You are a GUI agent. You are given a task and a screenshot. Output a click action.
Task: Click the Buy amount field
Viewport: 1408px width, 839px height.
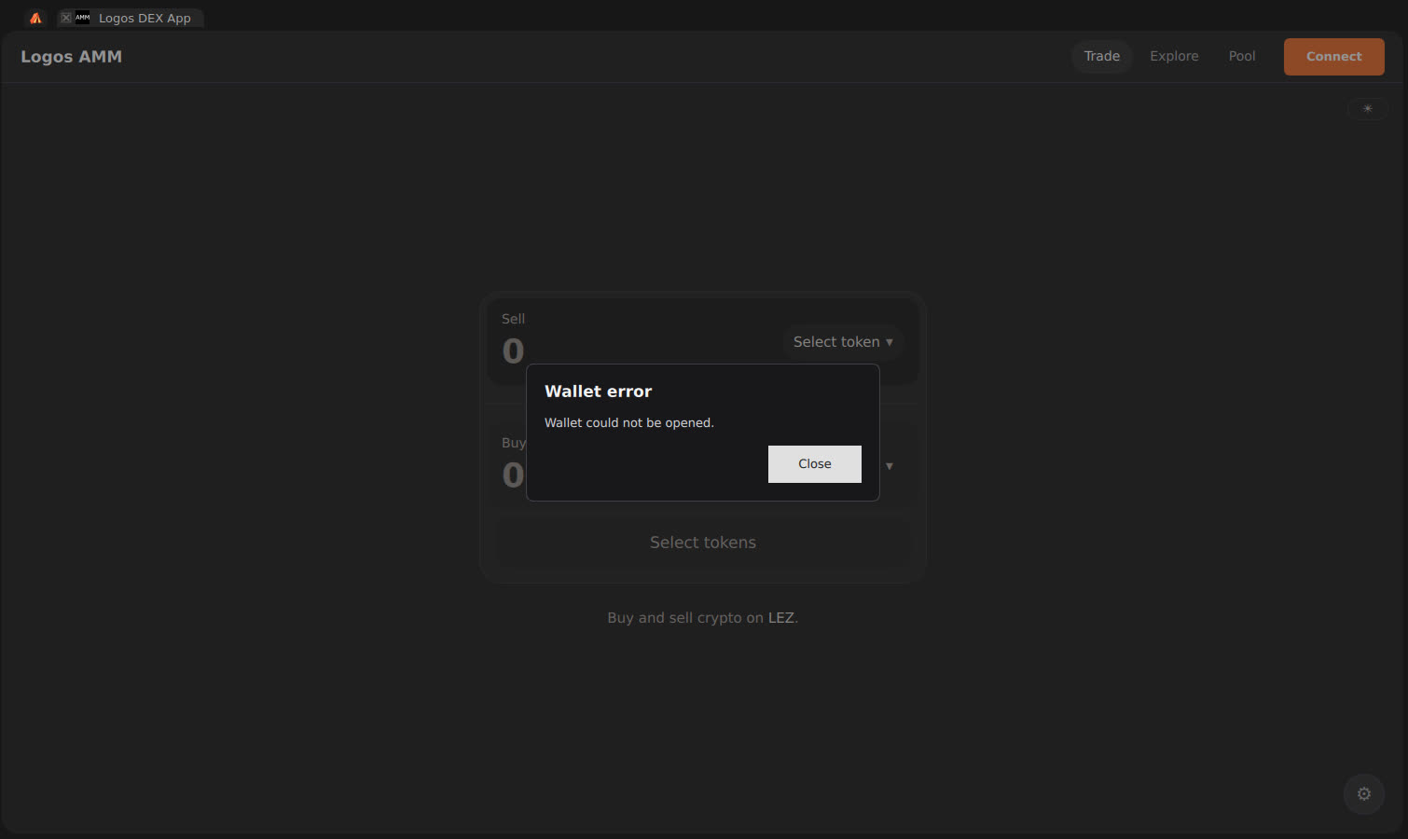click(513, 475)
